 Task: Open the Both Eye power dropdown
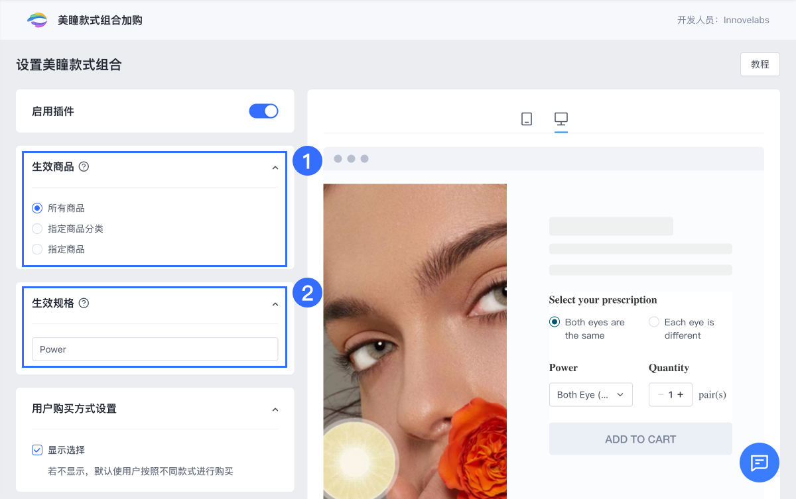click(590, 394)
